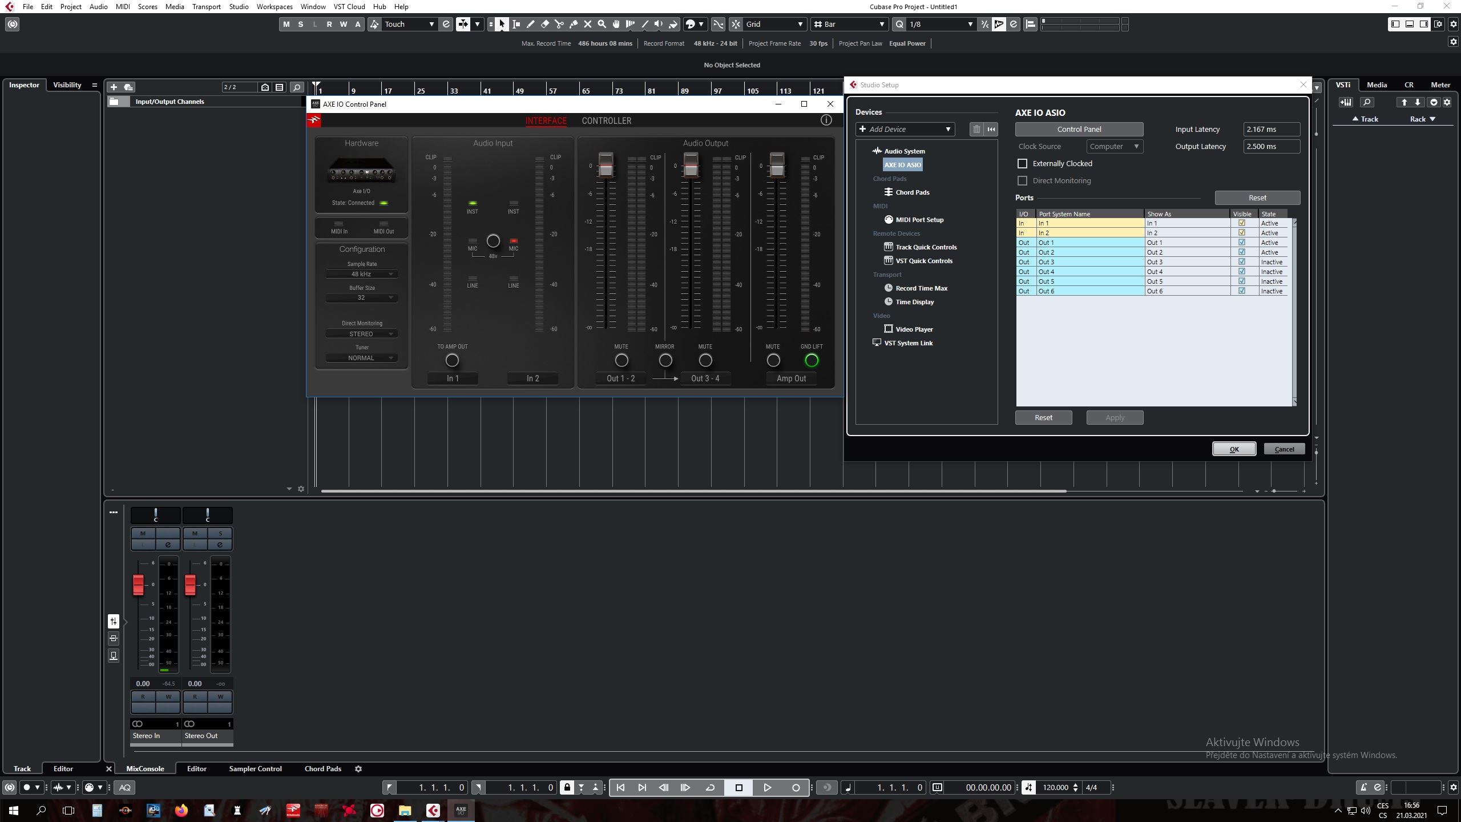Open the Tuner NORMAL dropdown
The height and width of the screenshot is (822, 1461).
click(361, 358)
